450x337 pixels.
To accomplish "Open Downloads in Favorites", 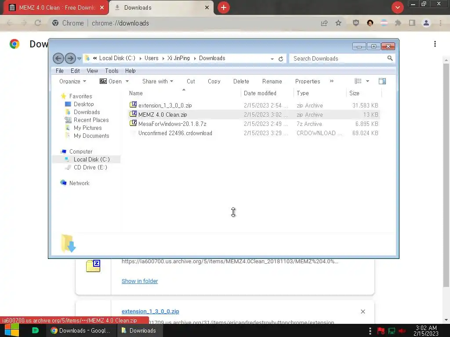I will (x=87, y=112).
